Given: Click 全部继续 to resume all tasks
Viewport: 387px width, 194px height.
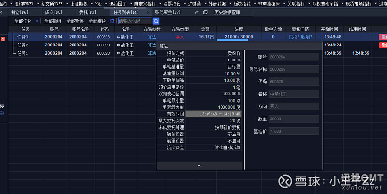Looking at the screenshot, I should click(x=97, y=21).
